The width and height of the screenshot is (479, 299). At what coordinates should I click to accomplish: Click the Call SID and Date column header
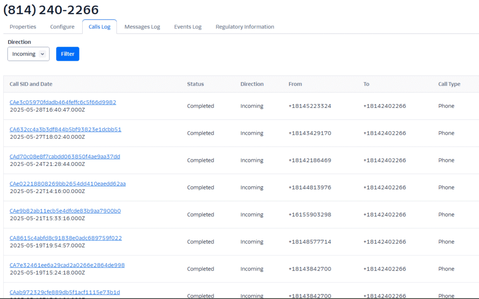[x=31, y=84]
